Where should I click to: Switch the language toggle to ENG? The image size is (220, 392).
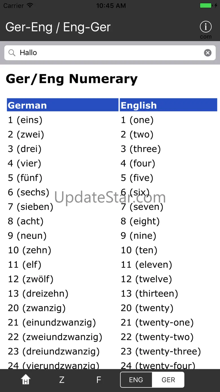click(136, 380)
